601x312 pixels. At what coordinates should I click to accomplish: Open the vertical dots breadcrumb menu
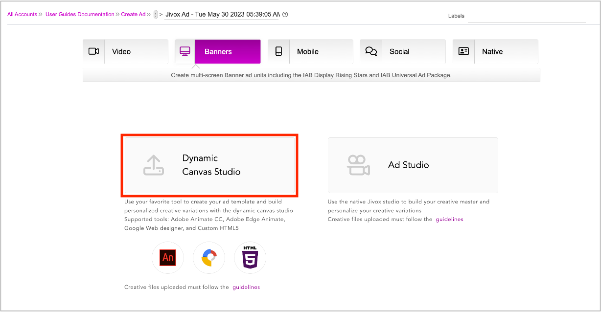pyautogui.click(x=156, y=15)
